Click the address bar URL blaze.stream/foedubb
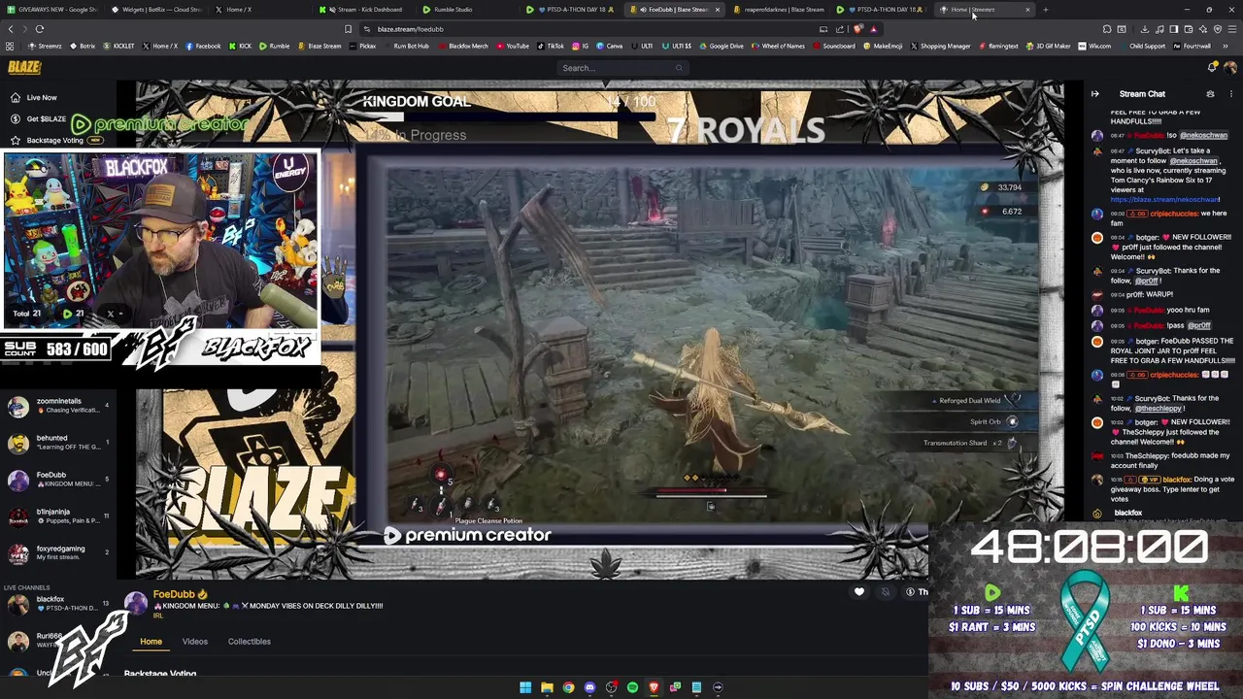 coord(410,29)
